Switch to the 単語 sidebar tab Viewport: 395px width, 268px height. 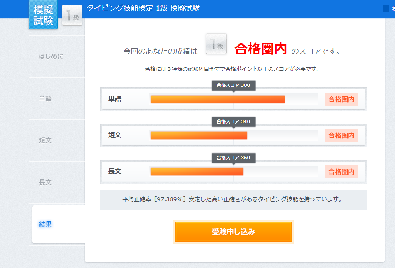click(45, 98)
